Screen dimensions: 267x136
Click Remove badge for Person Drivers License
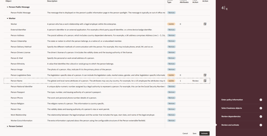click(x=171, y=52)
